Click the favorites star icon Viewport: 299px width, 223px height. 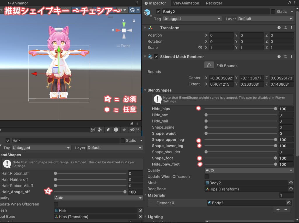(x=124, y=130)
